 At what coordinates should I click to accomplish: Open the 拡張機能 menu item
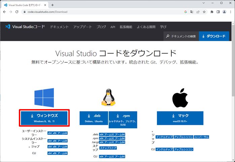126,27
